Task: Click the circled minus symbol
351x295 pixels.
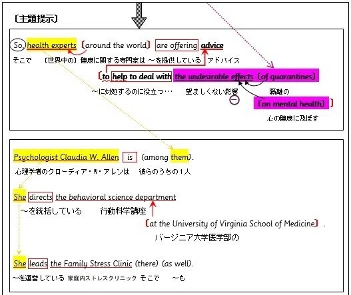Action: coord(234,100)
